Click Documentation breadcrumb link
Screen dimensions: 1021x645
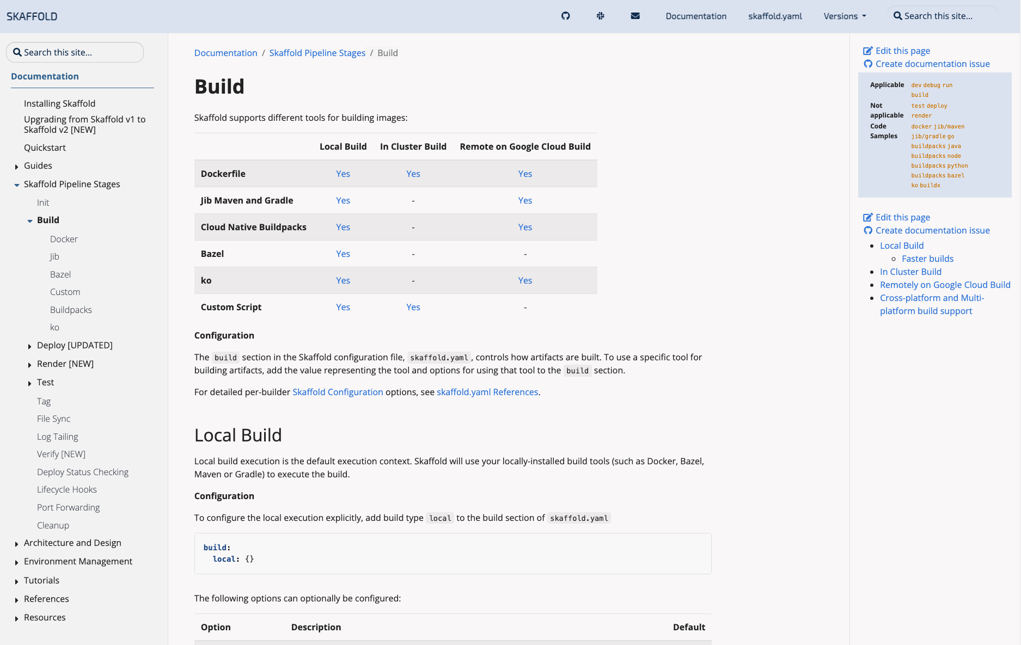point(225,53)
